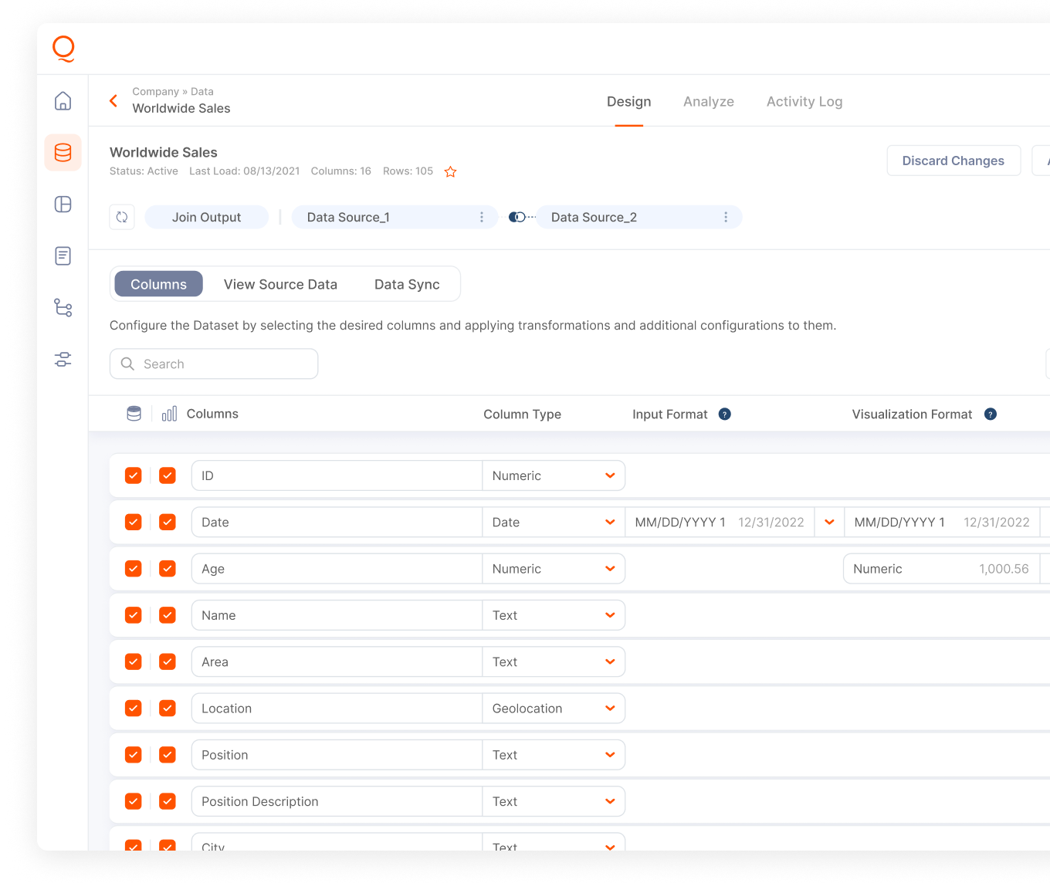Open the Home sidebar icon
This screenshot has width=1050, height=883.
(63, 100)
